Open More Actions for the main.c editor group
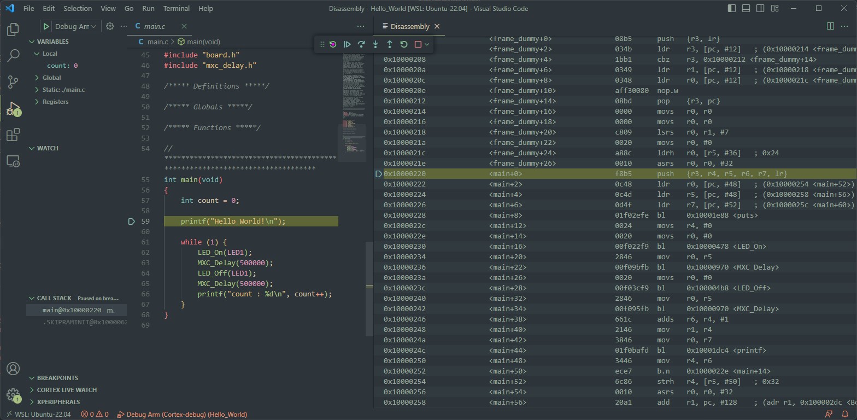Image resolution: width=857 pixels, height=420 pixels. pos(361,26)
